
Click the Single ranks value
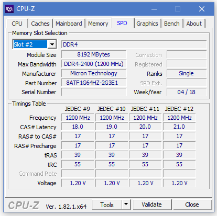pyautogui.click(x=187, y=73)
